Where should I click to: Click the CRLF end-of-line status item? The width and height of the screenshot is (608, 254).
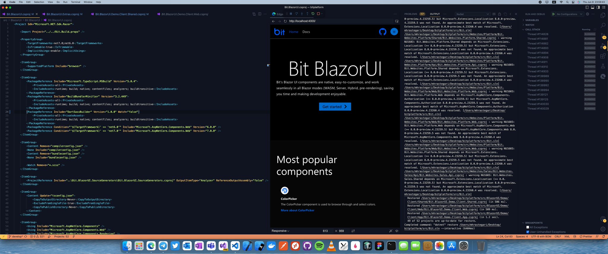pyautogui.click(x=558, y=237)
